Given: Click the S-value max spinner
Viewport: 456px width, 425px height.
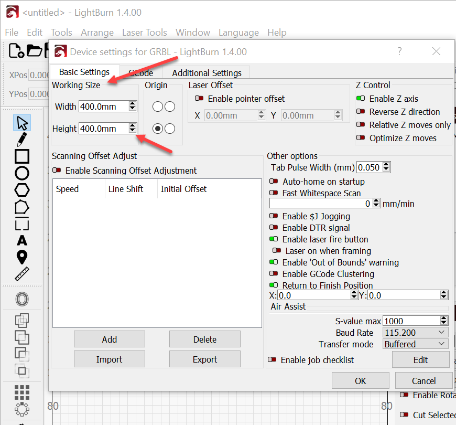Looking at the screenshot, I should 444,321.
